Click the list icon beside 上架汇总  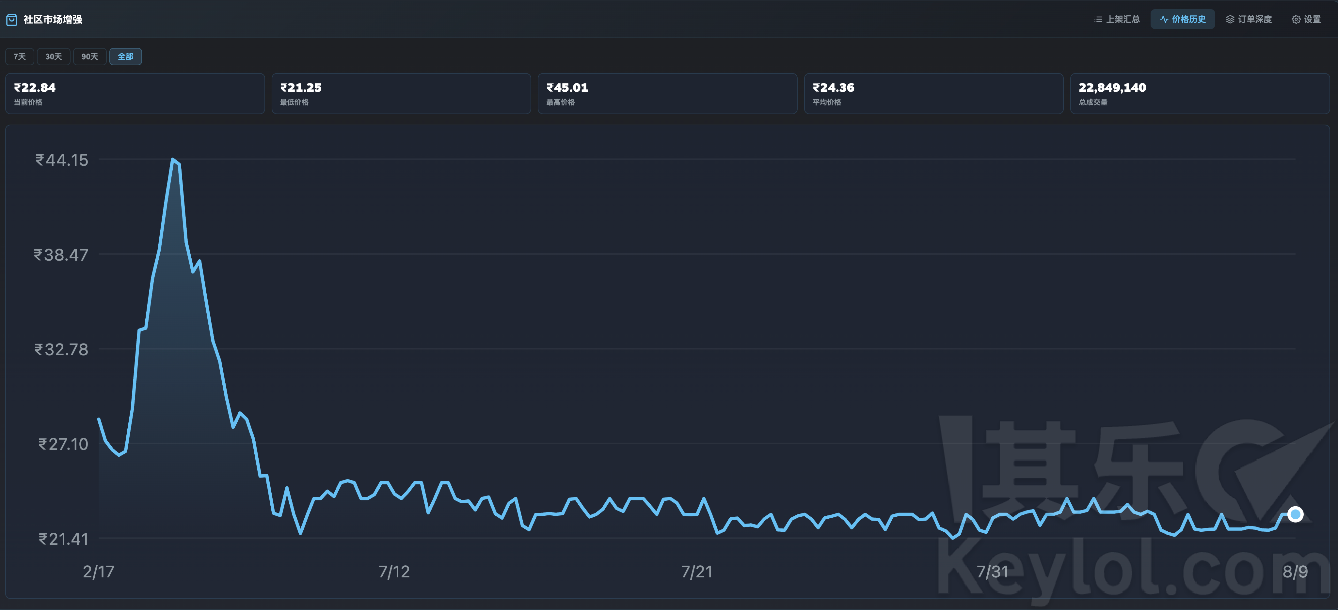click(x=1098, y=19)
